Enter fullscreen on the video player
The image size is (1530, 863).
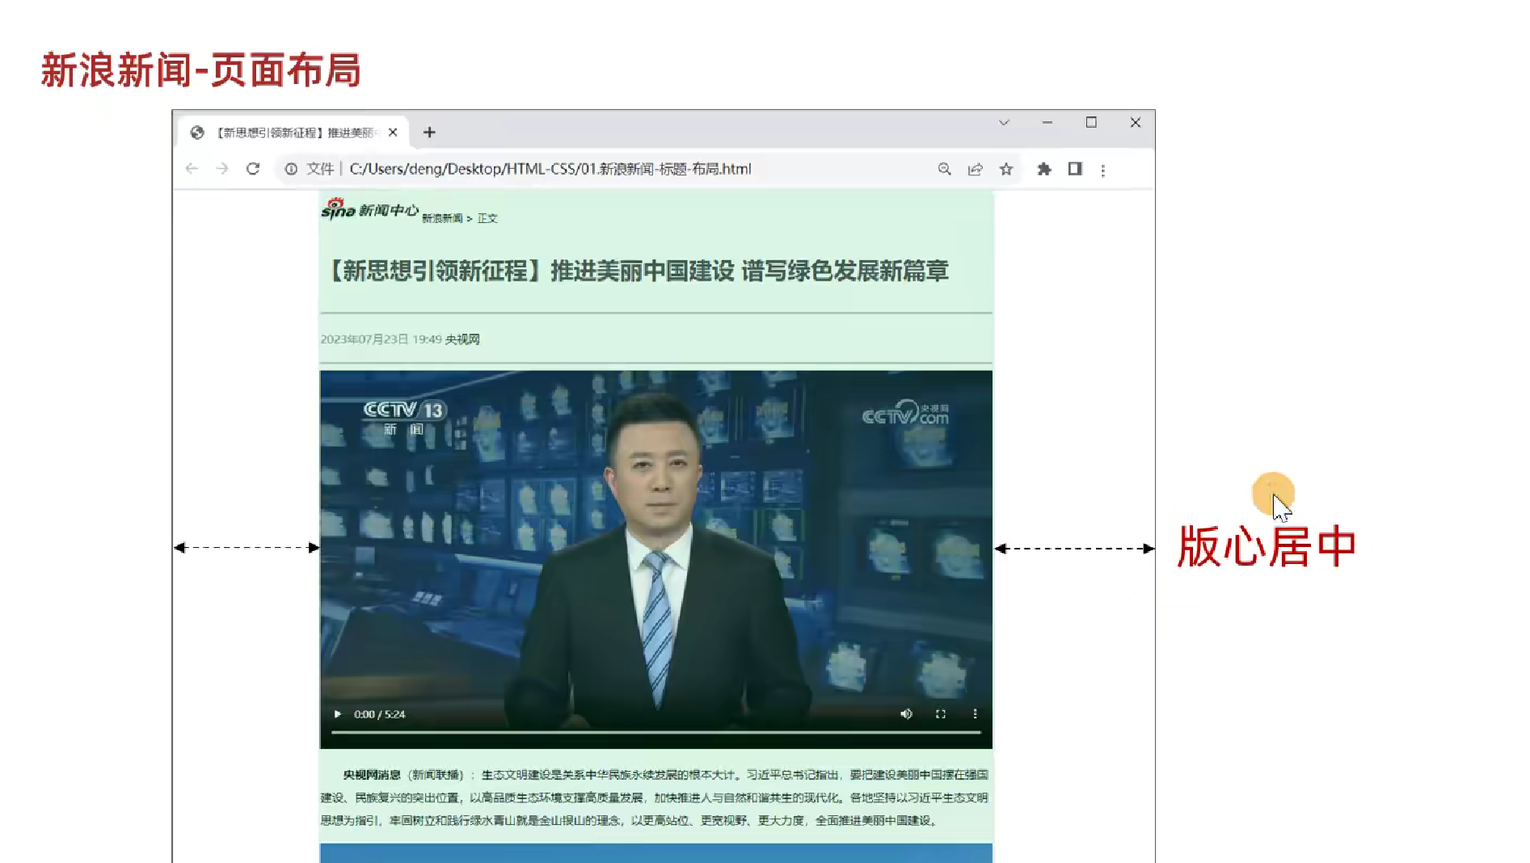941,714
